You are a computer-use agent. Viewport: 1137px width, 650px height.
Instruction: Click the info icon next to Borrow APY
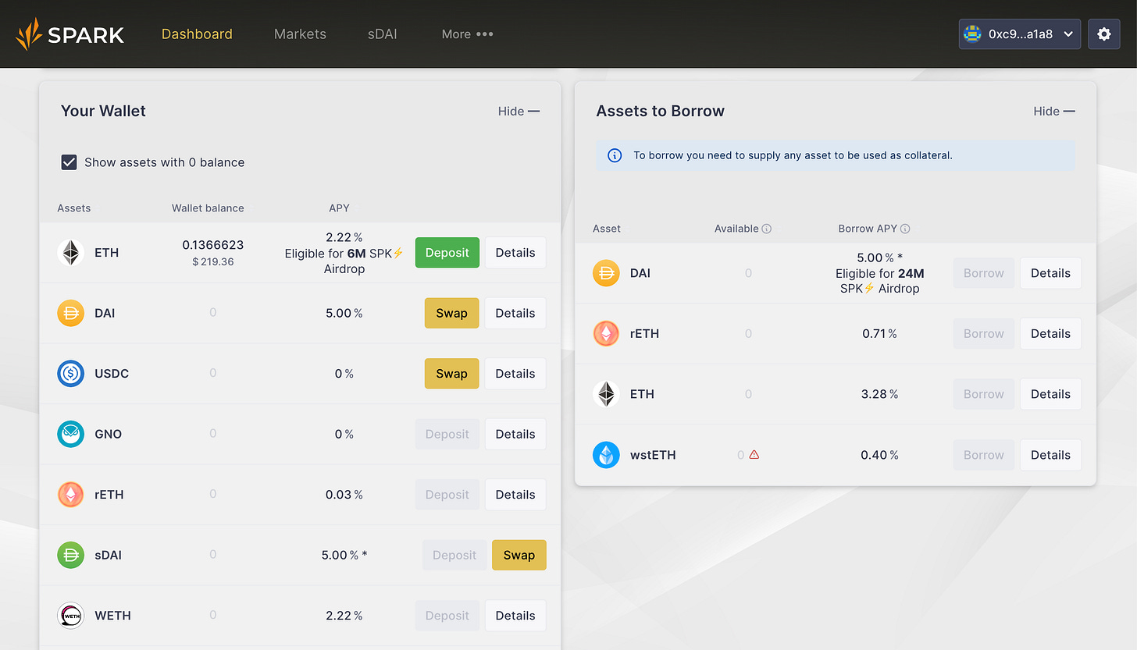(906, 229)
